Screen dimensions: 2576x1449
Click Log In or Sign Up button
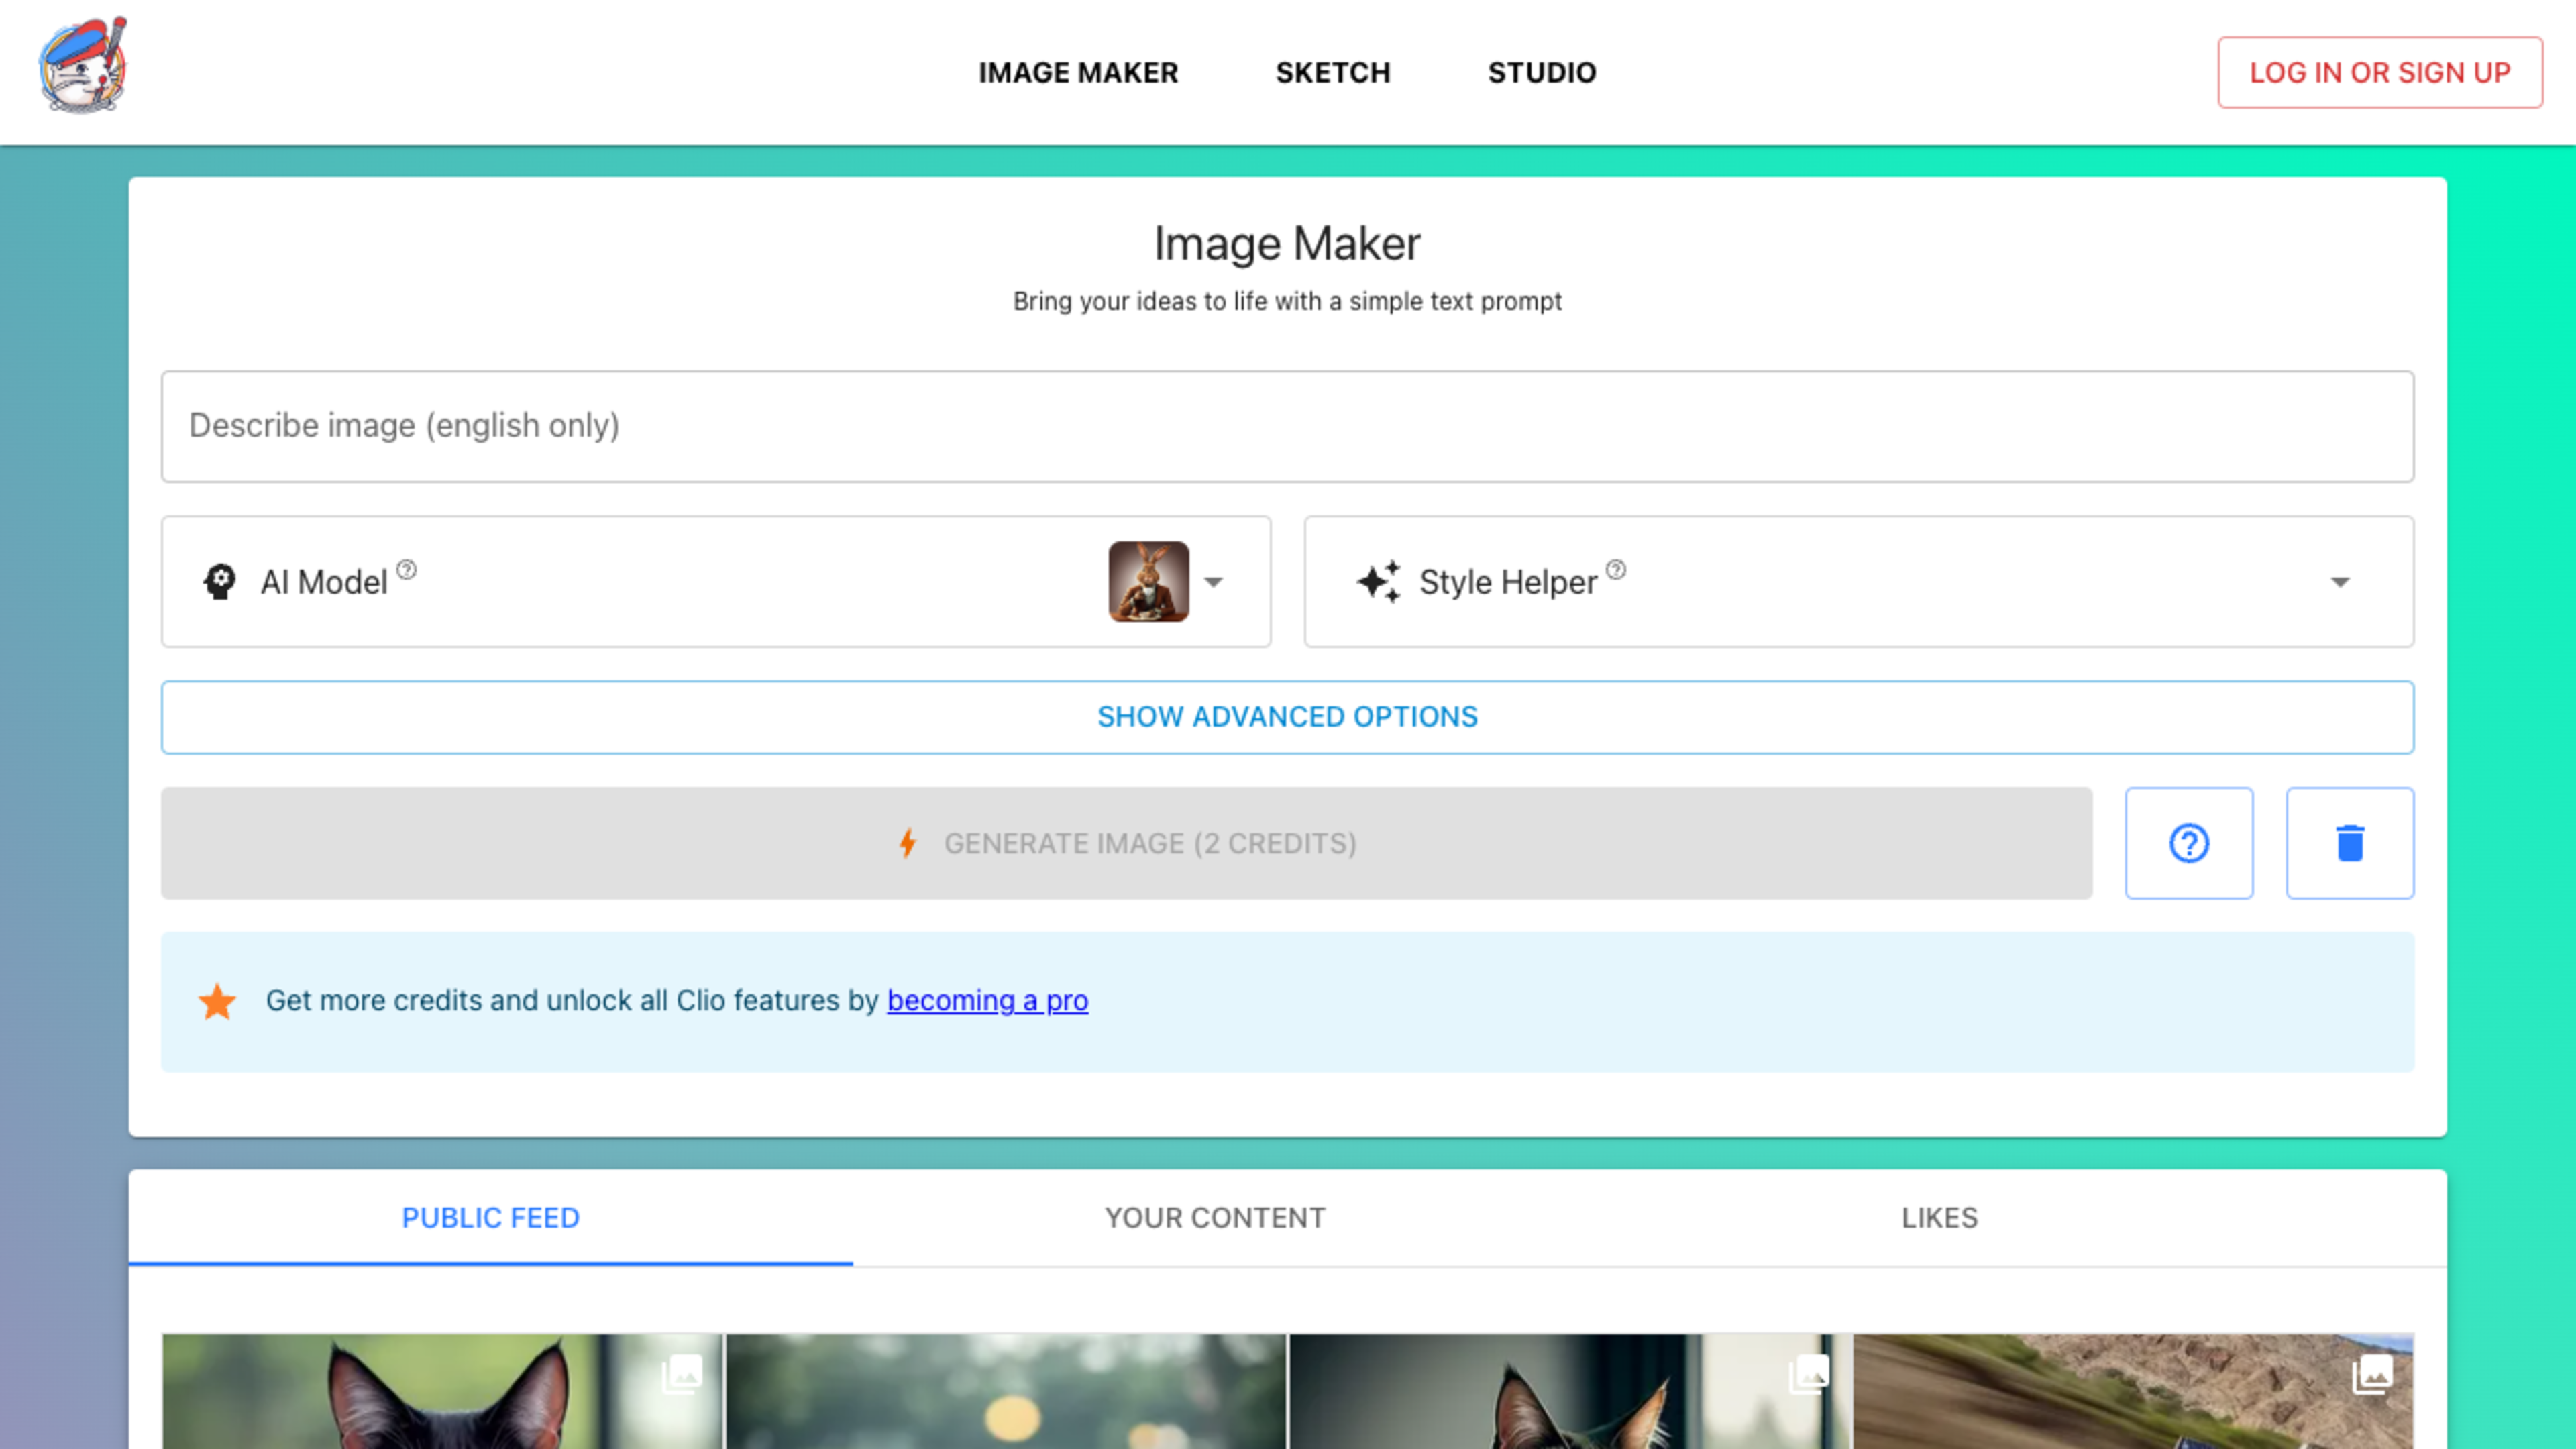[2379, 72]
